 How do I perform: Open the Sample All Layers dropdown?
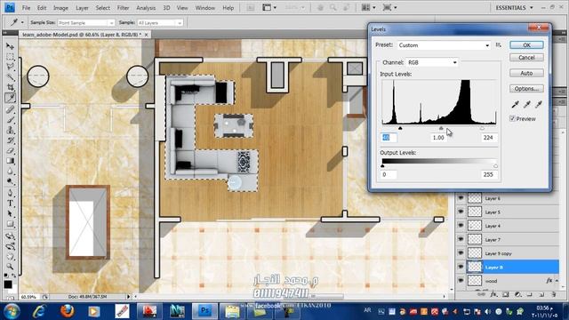(x=160, y=23)
